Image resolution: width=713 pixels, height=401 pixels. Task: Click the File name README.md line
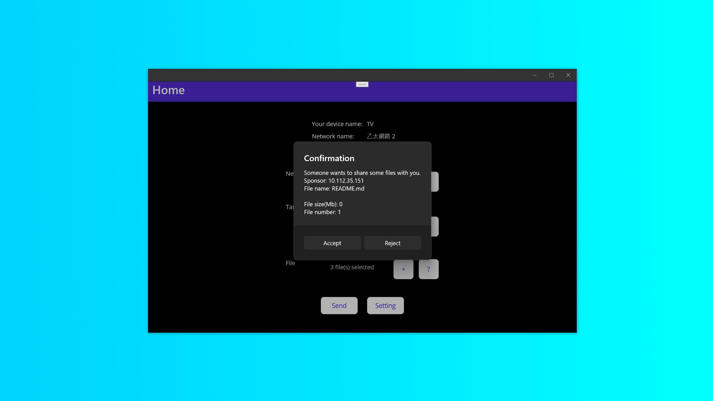click(x=334, y=189)
